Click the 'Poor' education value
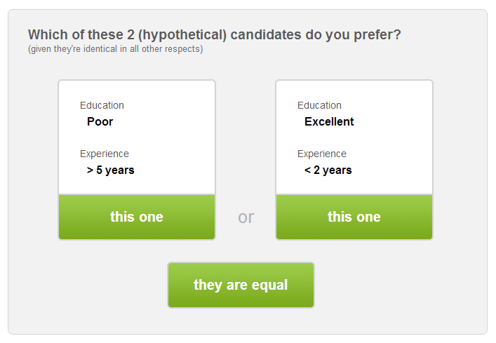Screen dimensions: 496x343 coord(100,121)
